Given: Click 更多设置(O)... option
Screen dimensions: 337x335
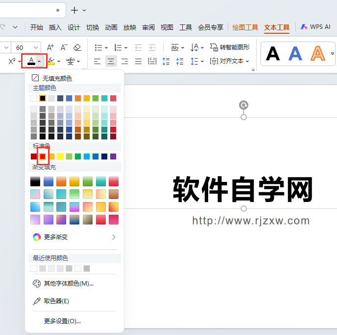Looking at the screenshot, I should (62, 321).
